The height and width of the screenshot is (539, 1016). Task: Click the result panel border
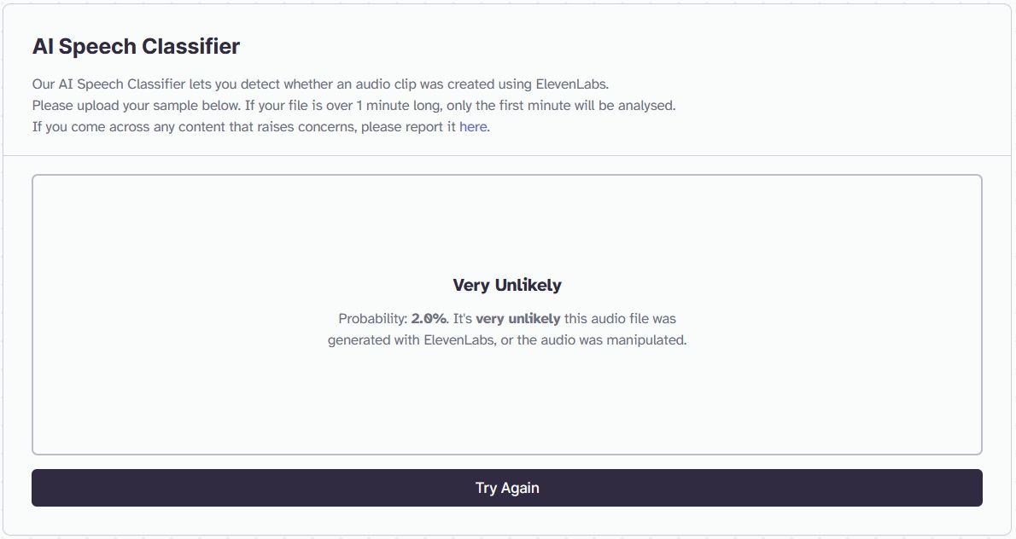[x=507, y=176]
